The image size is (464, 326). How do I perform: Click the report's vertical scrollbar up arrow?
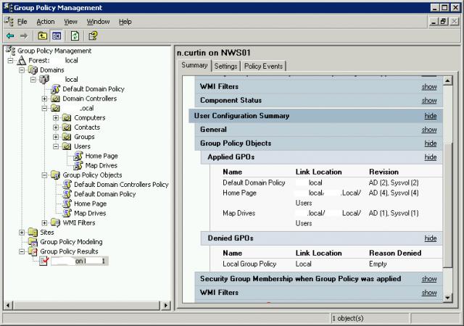click(448, 80)
